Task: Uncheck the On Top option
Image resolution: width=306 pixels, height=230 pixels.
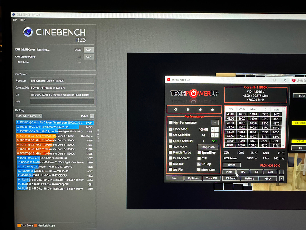Action: [x=199, y=164]
